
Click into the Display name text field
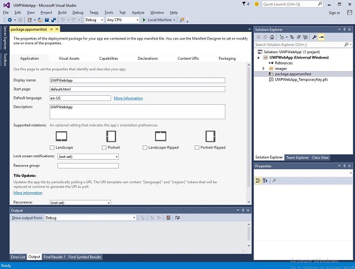pos(137,80)
